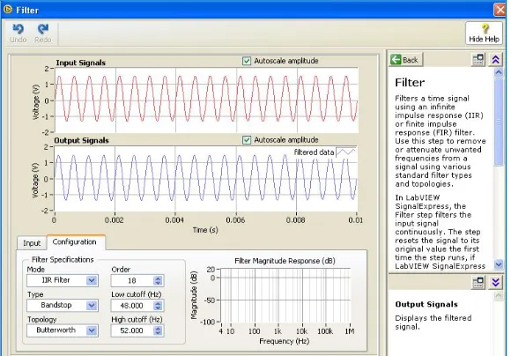Click the Output Signals waveform graph
Image resolution: width=511 pixels, height=356 pixels.
pyautogui.click(x=206, y=179)
